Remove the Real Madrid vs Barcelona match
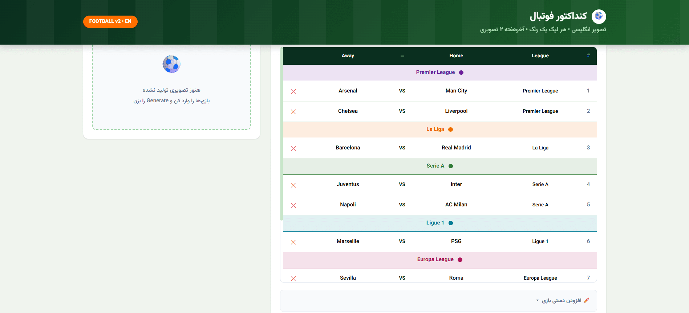 pyautogui.click(x=293, y=148)
